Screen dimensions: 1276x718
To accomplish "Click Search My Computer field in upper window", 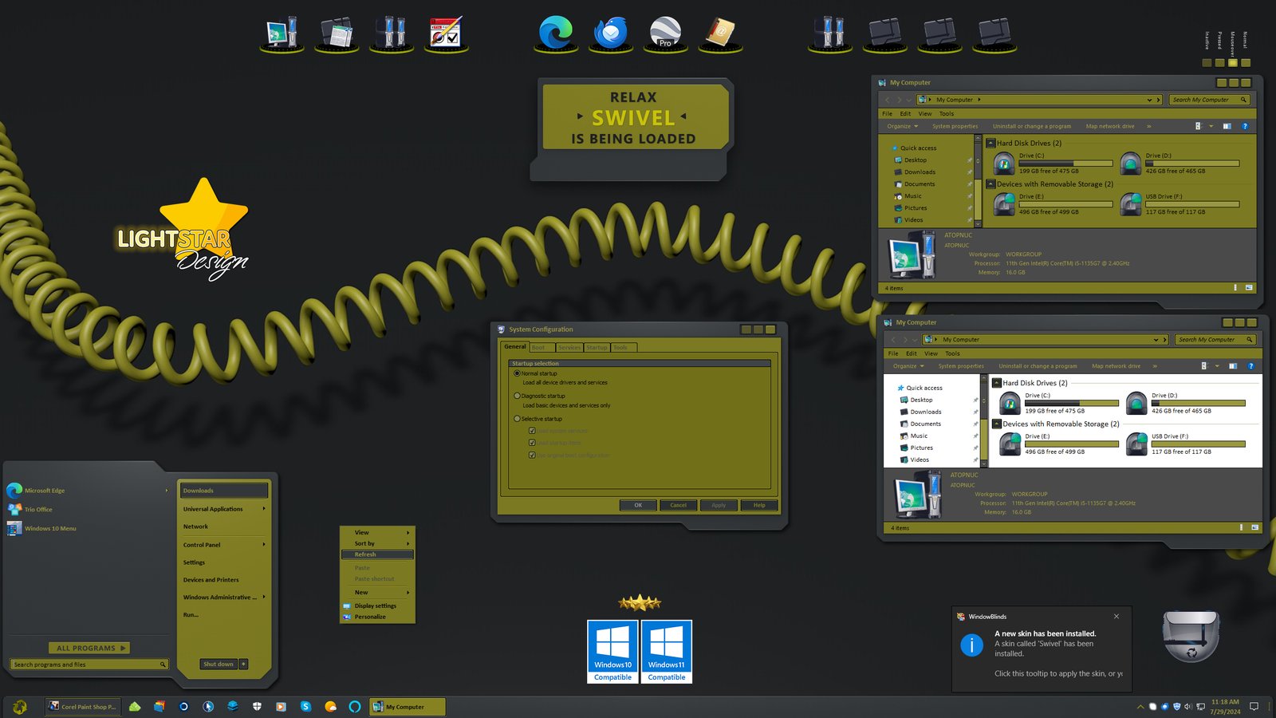I will [1210, 100].
